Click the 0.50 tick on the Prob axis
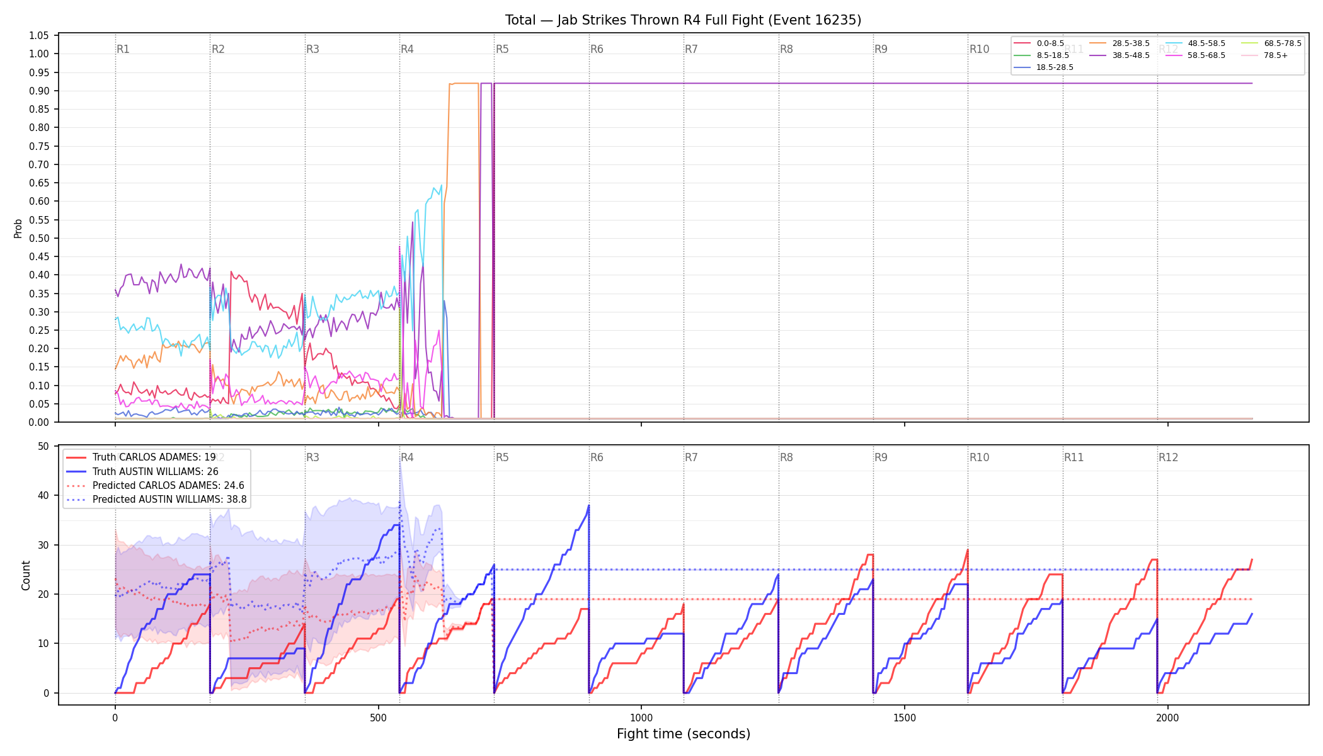The image size is (1323, 756). click(x=39, y=238)
